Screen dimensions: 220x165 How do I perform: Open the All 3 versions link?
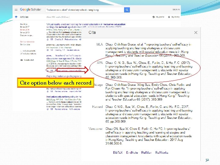[75, 109]
